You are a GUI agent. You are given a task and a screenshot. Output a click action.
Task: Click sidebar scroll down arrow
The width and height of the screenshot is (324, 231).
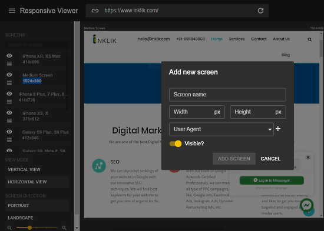(x=77, y=228)
